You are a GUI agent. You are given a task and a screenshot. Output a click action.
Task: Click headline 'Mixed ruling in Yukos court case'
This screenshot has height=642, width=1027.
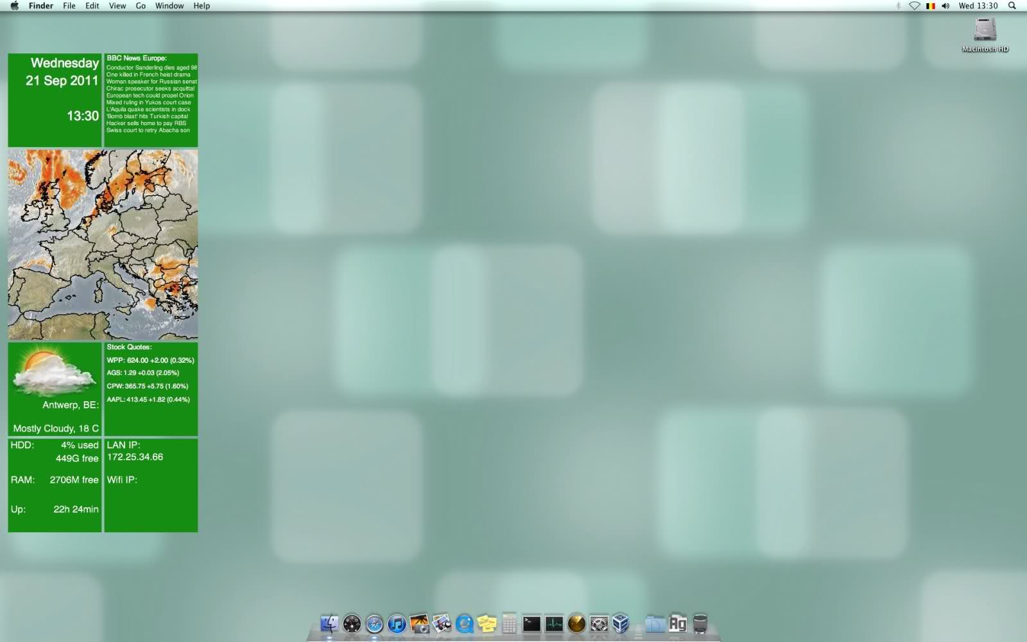click(149, 103)
